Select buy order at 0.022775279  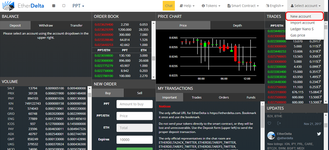tap(122, 66)
